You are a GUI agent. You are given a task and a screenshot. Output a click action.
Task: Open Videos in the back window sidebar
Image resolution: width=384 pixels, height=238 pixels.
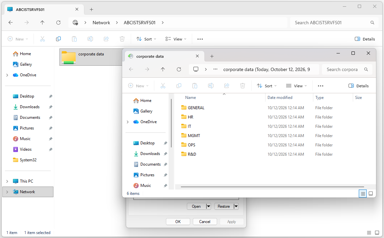click(26, 149)
